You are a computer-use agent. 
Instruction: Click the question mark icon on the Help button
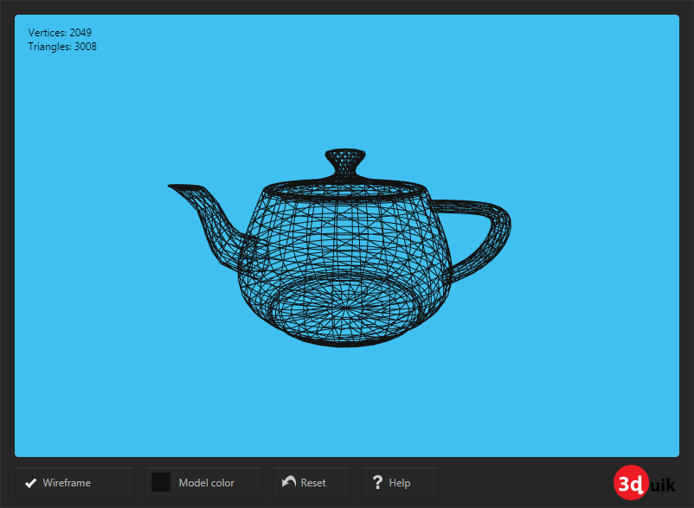click(x=377, y=482)
